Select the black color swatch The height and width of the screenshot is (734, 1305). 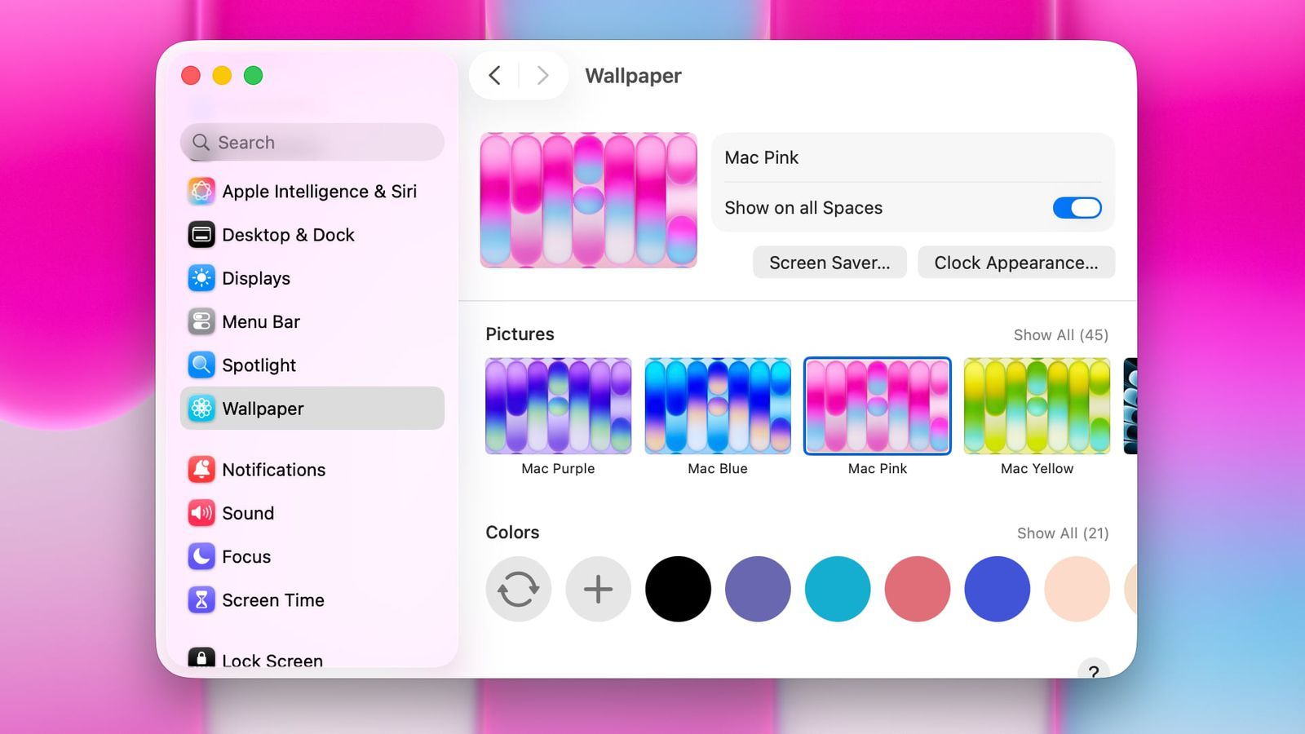point(678,589)
